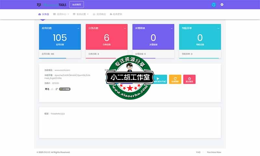Viewport: 260px width, 156px height.
Task: Open the options menu on 应用总数 card
Action: 78,29
